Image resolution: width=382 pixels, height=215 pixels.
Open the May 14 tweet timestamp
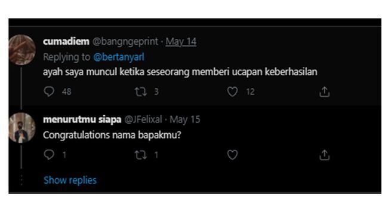click(x=181, y=42)
